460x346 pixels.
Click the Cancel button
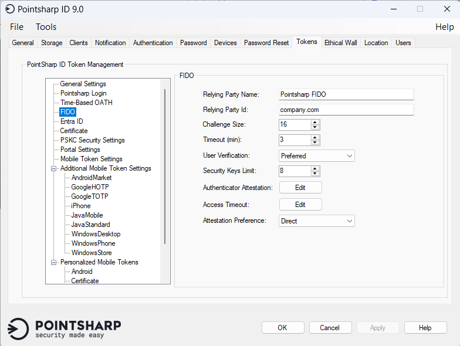point(330,327)
